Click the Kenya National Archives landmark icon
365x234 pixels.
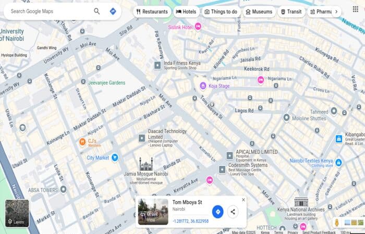(301, 202)
